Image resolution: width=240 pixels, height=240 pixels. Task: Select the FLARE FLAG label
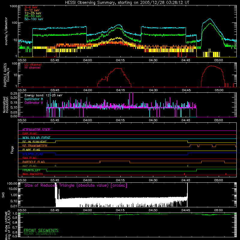click(x=31, y=150)
